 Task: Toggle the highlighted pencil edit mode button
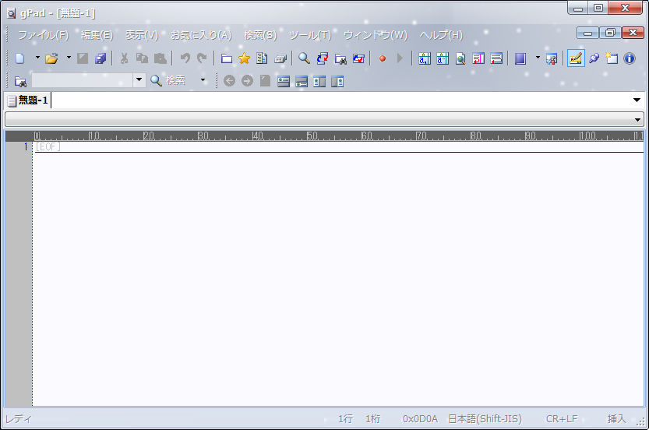(x=576, y=58)
